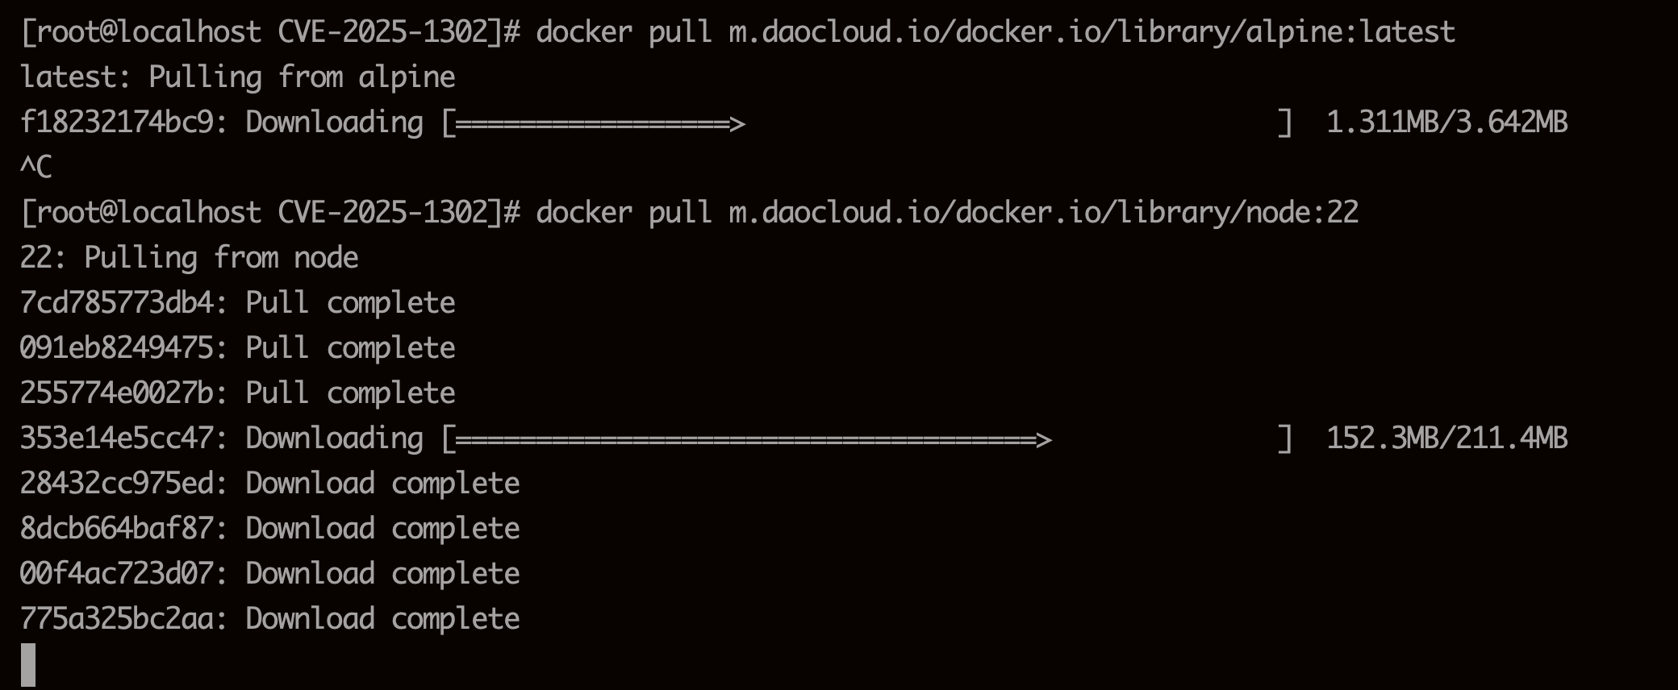Click the "22: Pulling from node" line
Image resolution: width=1678 pixels, height=690 pixels.
190,258
